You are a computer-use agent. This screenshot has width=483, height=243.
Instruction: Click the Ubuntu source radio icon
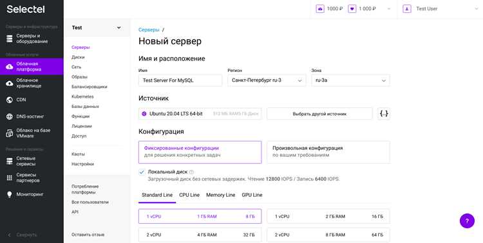point(144,114)
